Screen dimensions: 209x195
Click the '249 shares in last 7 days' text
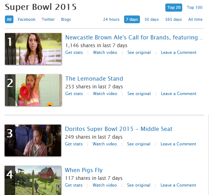tap(93, 137)
